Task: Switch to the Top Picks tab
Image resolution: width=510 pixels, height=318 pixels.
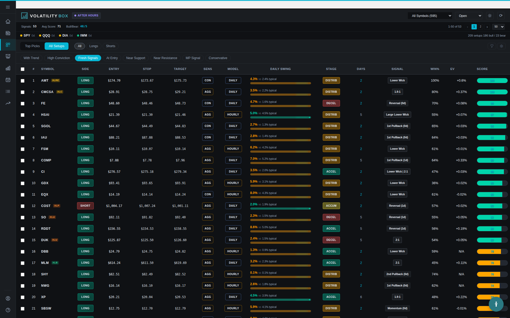Action: tap(32, 46)
